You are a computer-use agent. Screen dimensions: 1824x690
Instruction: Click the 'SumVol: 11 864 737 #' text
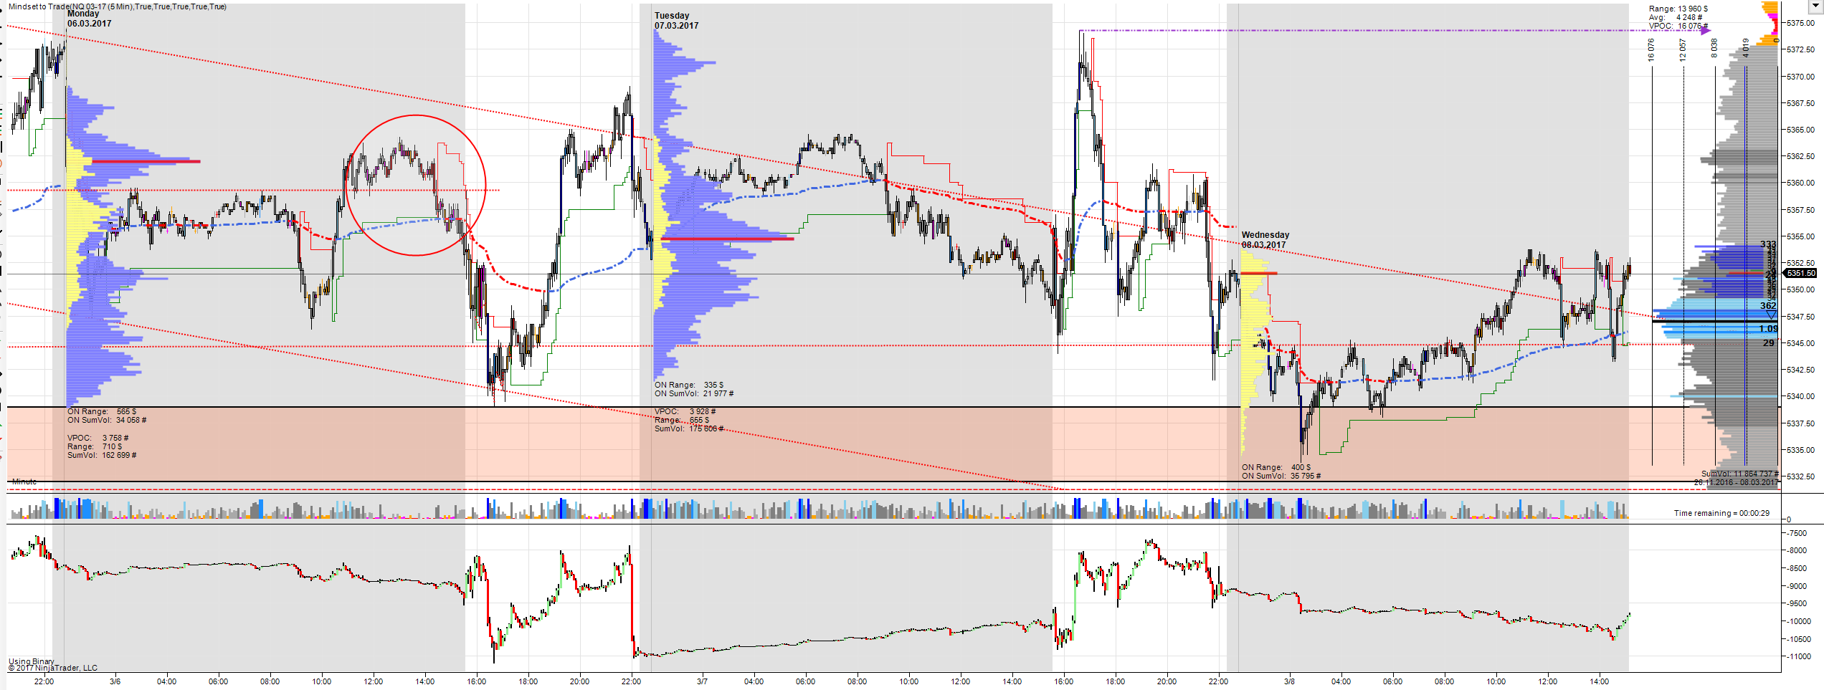coord(1740,474)
